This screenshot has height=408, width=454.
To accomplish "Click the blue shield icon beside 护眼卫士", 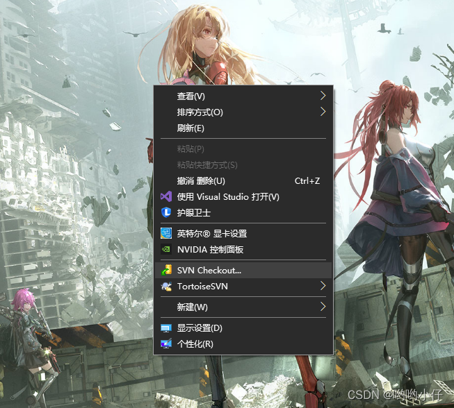I will tap(166, 212).
